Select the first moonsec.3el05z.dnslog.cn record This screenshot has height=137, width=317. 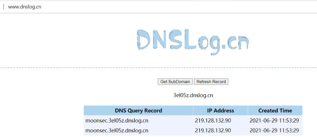point(117,120)
